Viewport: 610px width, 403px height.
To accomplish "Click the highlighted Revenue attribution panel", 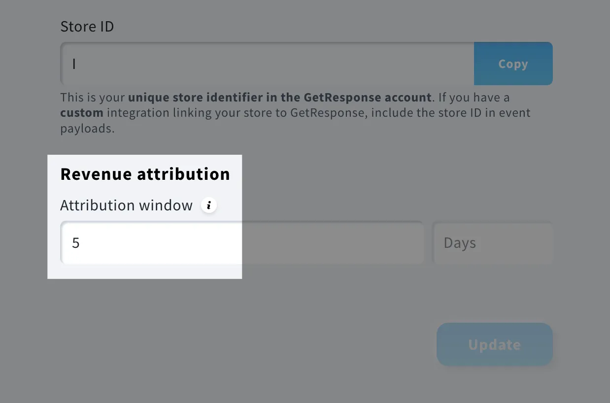I will [x=145, y=217].
